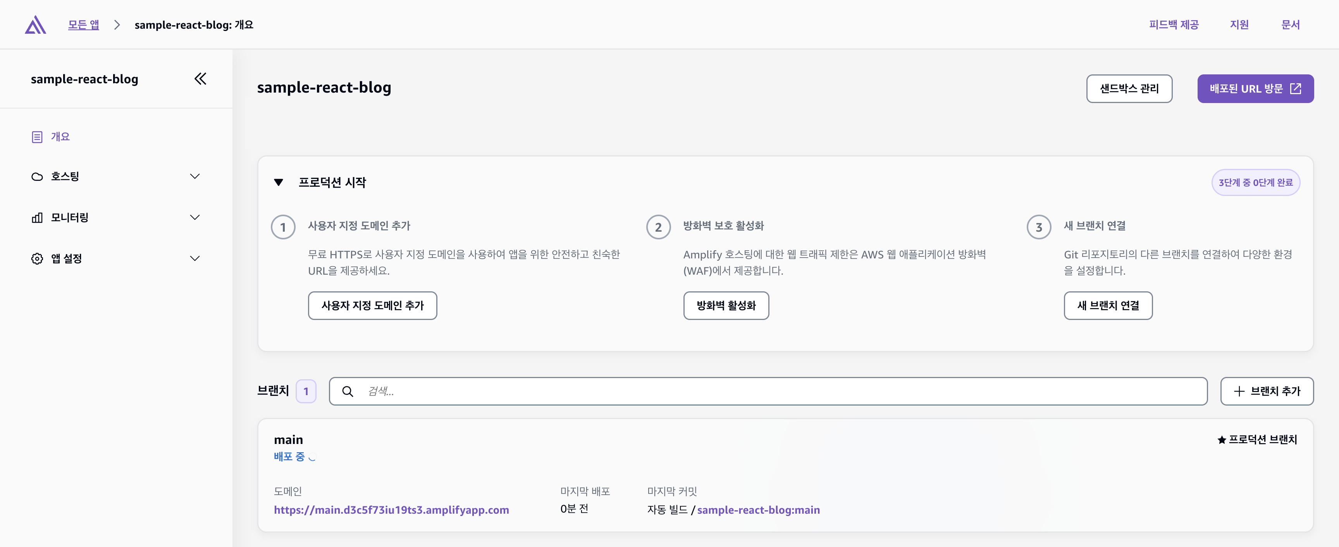This screenshot has width=1339, height=547.
Task: Focus the branch 검색 input field
Action: coord(780,392)
